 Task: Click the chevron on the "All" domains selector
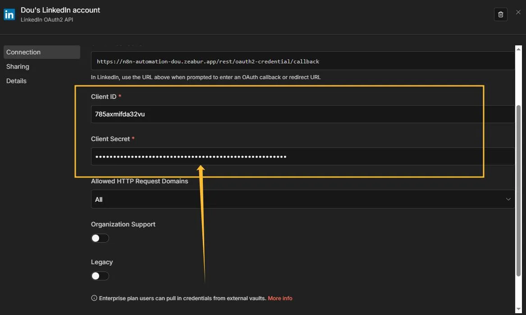click(508, 199)
